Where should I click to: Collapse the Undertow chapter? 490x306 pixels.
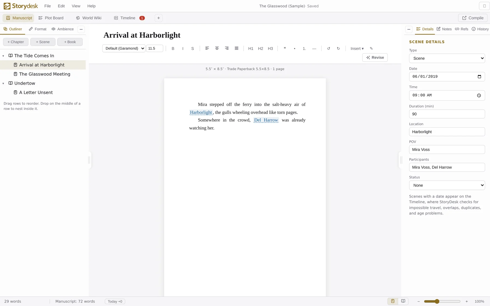[x=3, y=83]
